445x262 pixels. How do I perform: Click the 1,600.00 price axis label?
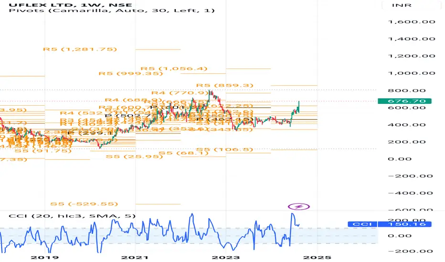pyautogui.click(x=412, y=22)
